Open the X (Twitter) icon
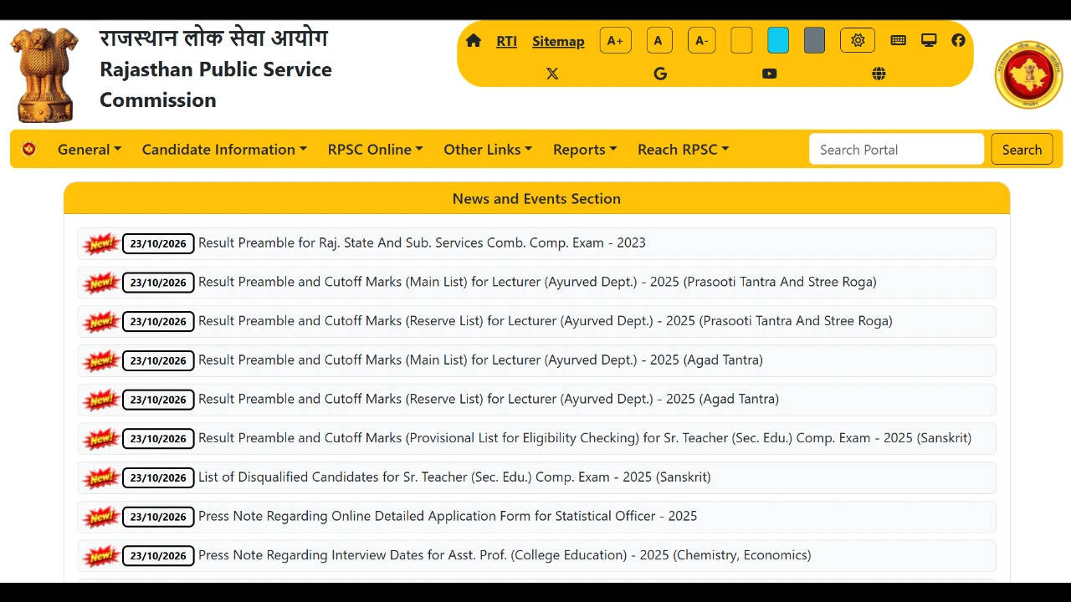The height and width of the screenshot is (602, 1071). pos(552,74)
